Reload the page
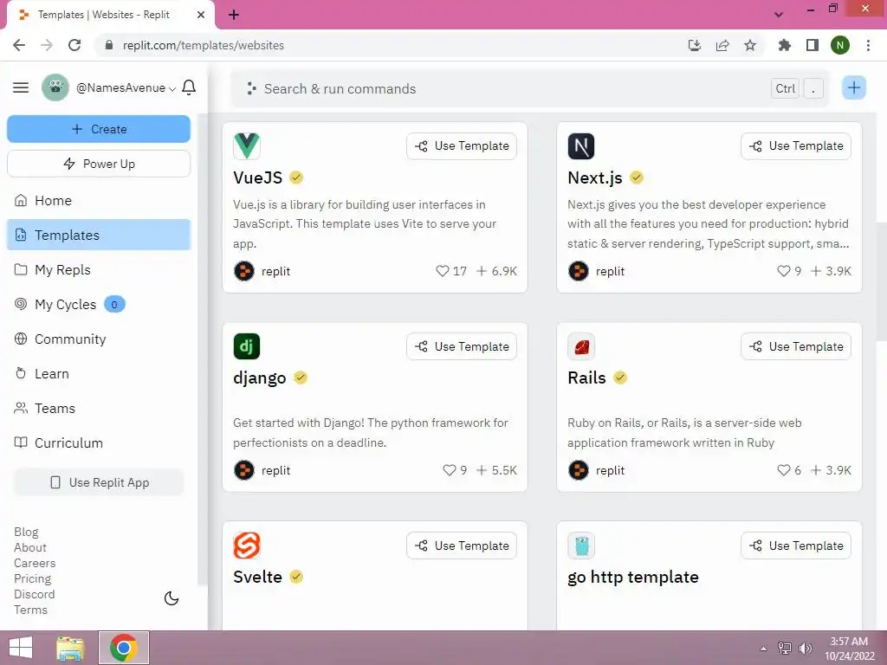This screenshot has width=887, height=665. tap(74, 45)
